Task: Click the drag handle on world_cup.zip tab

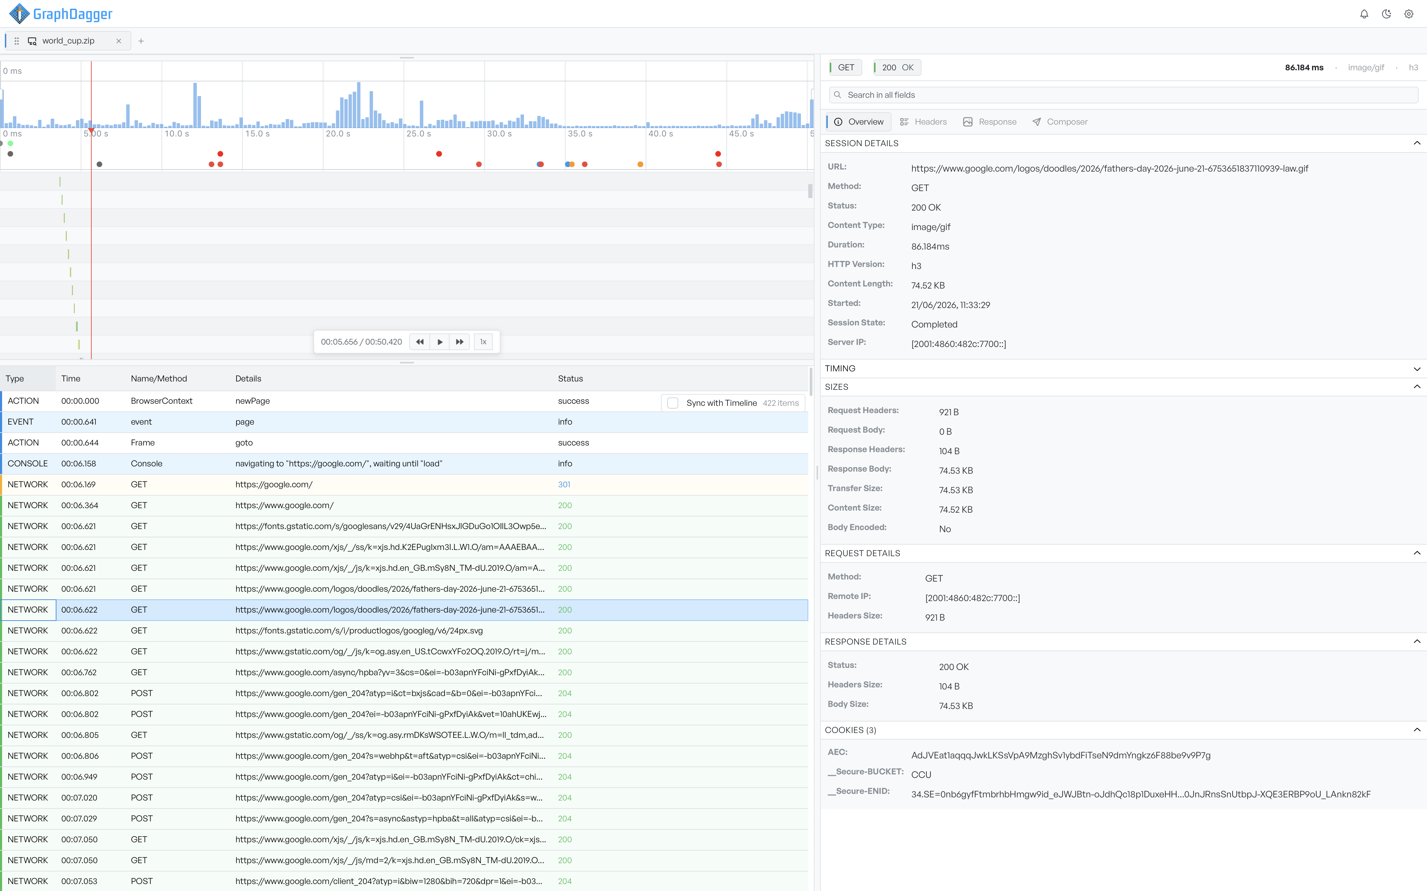Action: click(x=16, y=41)
